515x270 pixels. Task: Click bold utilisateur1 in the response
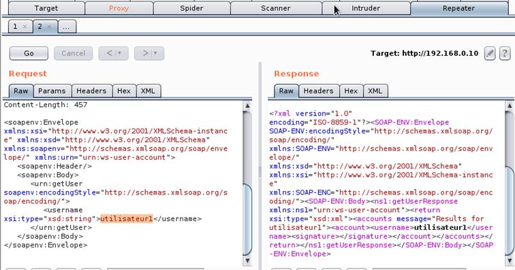point(441,227)
